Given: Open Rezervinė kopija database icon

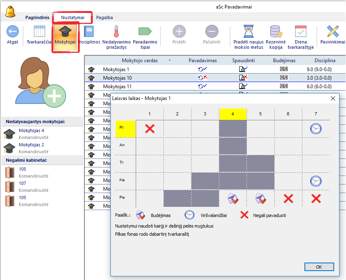Looking at the screenshot, I should coord(276,31).
